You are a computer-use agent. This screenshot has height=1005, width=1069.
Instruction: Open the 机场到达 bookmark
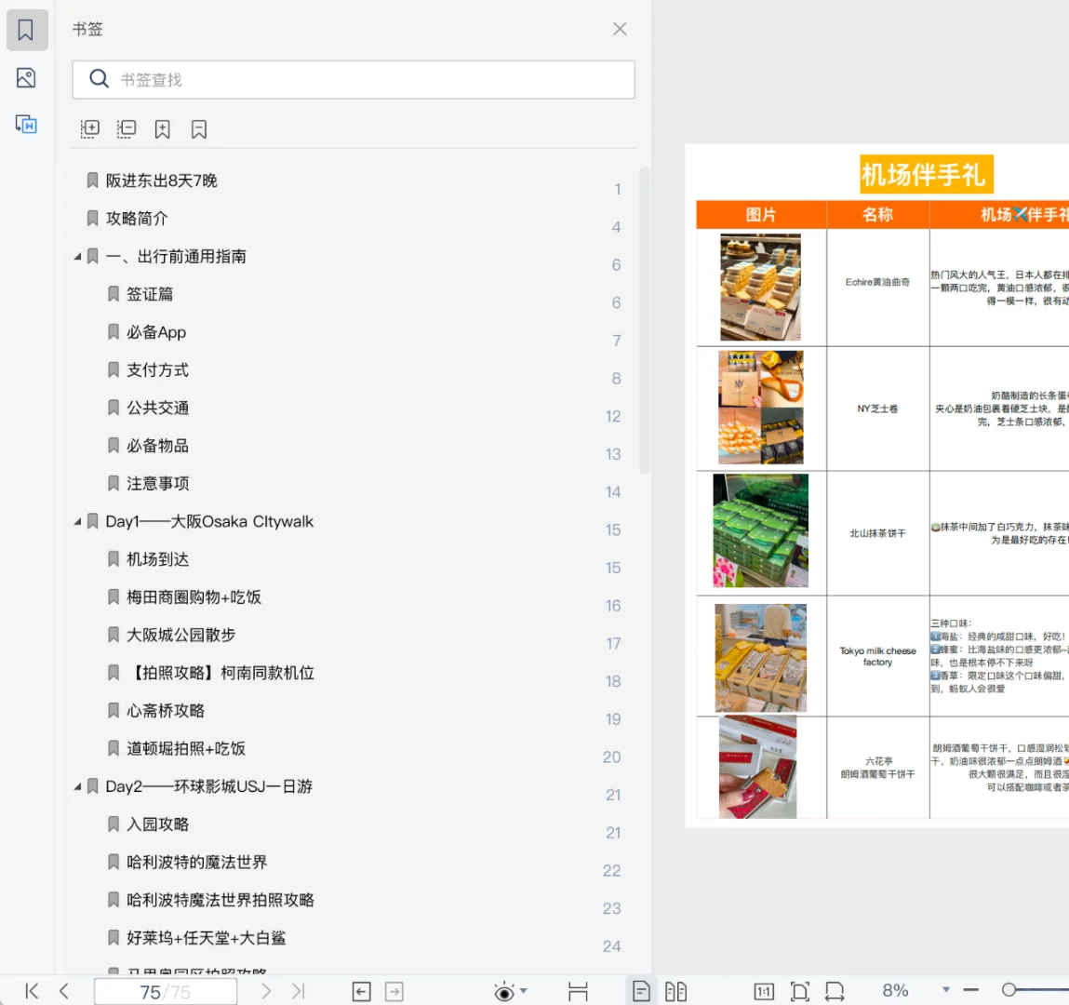[x=157, y=559]
